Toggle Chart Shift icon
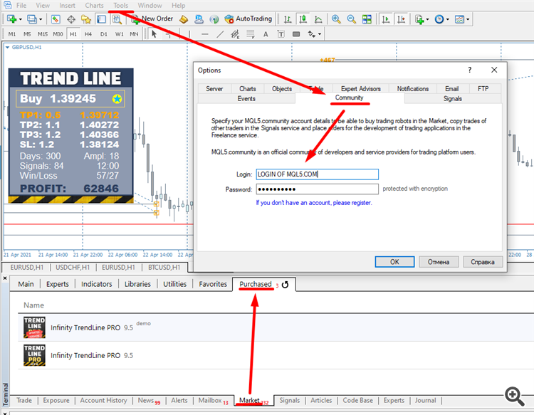 401,19
